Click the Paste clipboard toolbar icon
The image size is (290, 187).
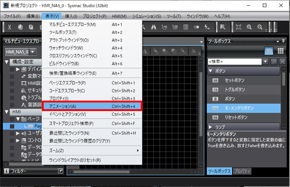[31, 27]
